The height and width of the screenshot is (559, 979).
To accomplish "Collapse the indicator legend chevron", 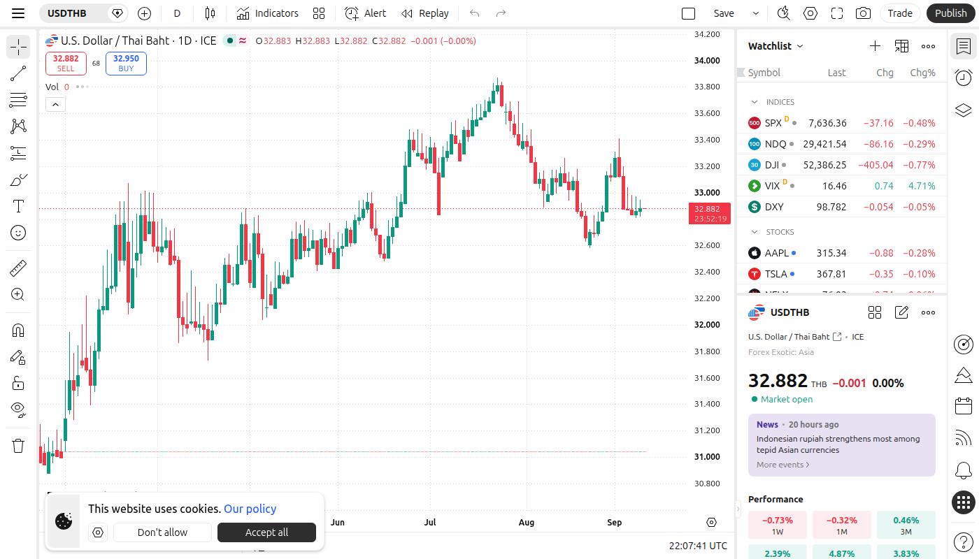I will [55, 105].
